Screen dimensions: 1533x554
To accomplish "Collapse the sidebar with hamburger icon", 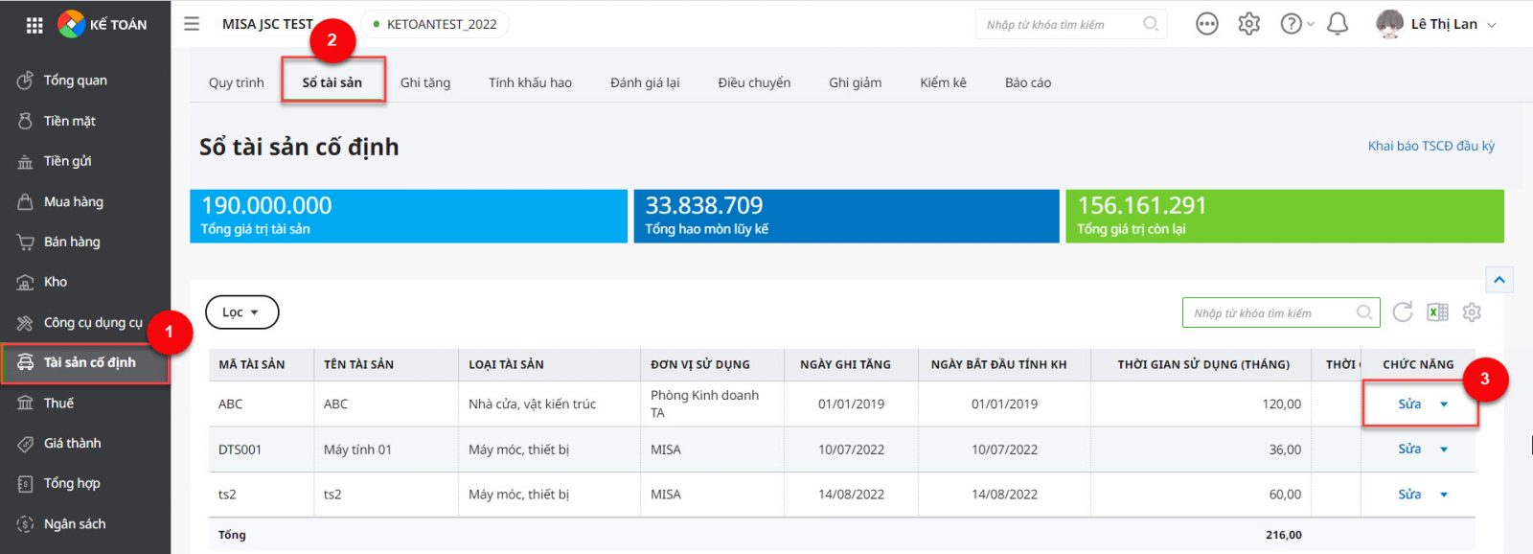I will (x=192, y=24).
